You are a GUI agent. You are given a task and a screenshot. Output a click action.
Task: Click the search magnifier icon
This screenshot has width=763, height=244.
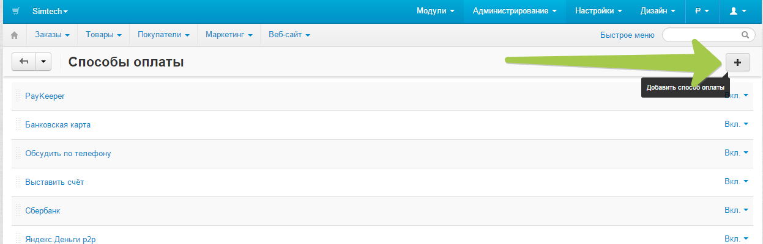745,35
